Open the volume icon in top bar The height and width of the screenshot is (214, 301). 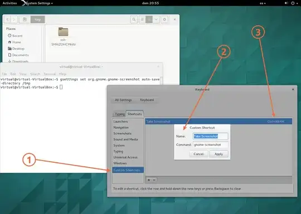click(286, 3)
